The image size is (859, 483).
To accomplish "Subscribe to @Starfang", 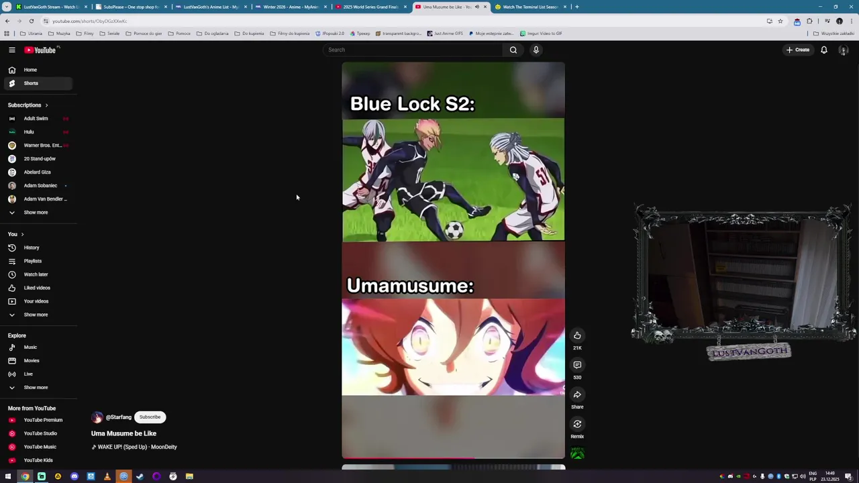I will coord(150,417).
